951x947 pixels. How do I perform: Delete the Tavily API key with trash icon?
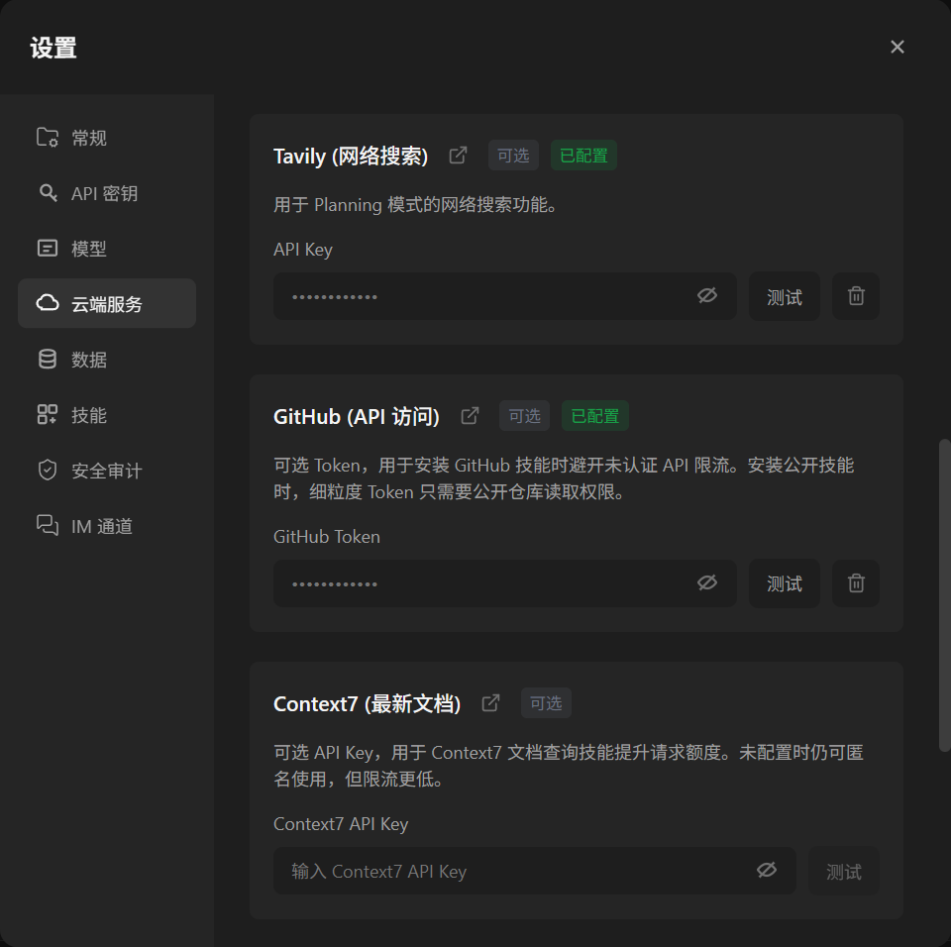pyautogui.click(x=856, y=296)
